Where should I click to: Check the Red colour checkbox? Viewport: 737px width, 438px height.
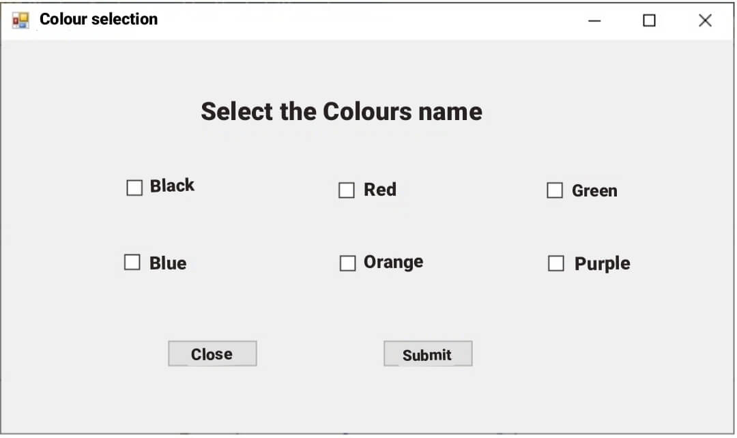coord(346,190)
